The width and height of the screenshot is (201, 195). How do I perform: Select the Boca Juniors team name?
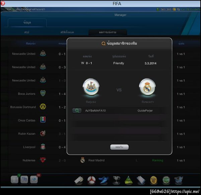[x=26, y=94]
